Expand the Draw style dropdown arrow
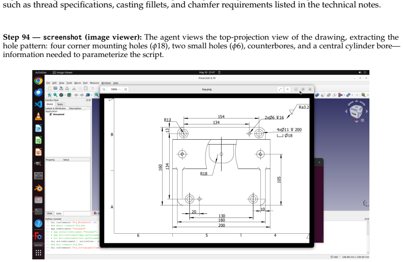Screen dimensions: 403x262 (x=65, y=95)
